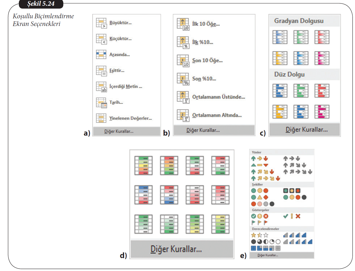Click Diğer Kurallar below the data bars
The image size is (355, 271).
(x=306, y=130)
